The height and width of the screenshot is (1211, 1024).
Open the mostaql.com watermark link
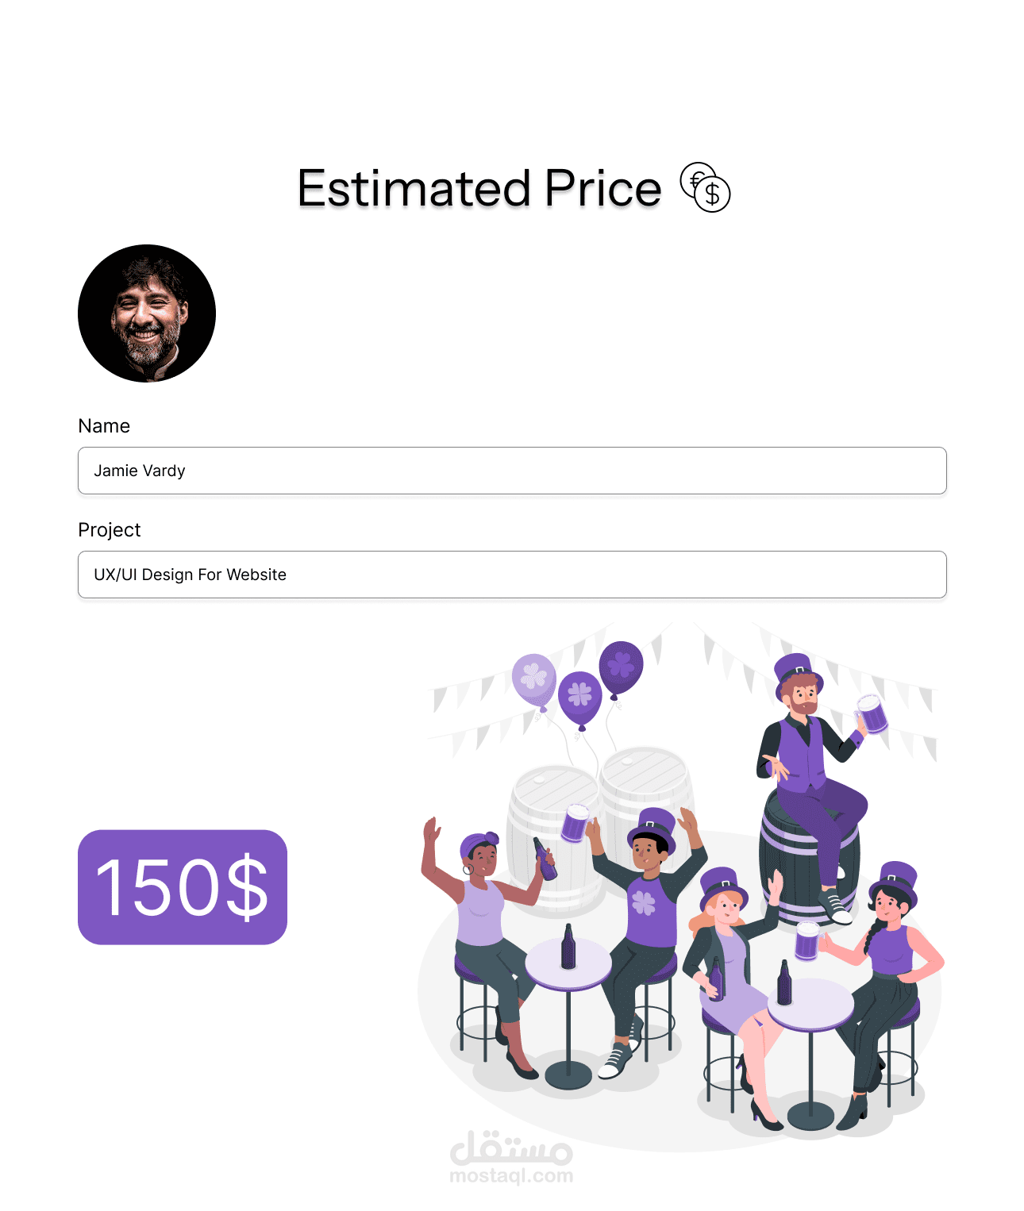click(511, 1176)
